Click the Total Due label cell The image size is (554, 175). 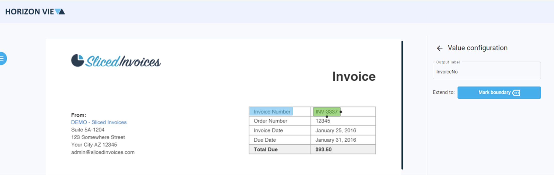[x=266, y=149]
